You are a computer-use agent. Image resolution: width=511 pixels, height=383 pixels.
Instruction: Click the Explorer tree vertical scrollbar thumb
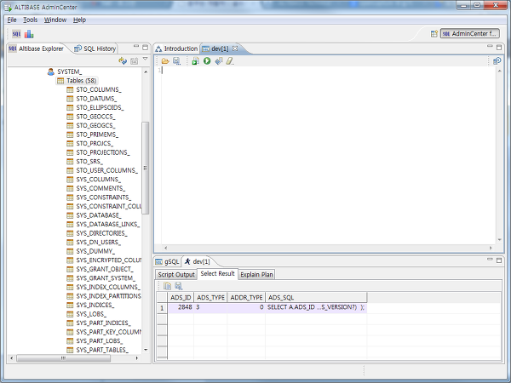click(x=146, y=168)
